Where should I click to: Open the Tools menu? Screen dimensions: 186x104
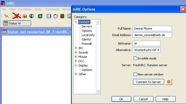point(38,9)
